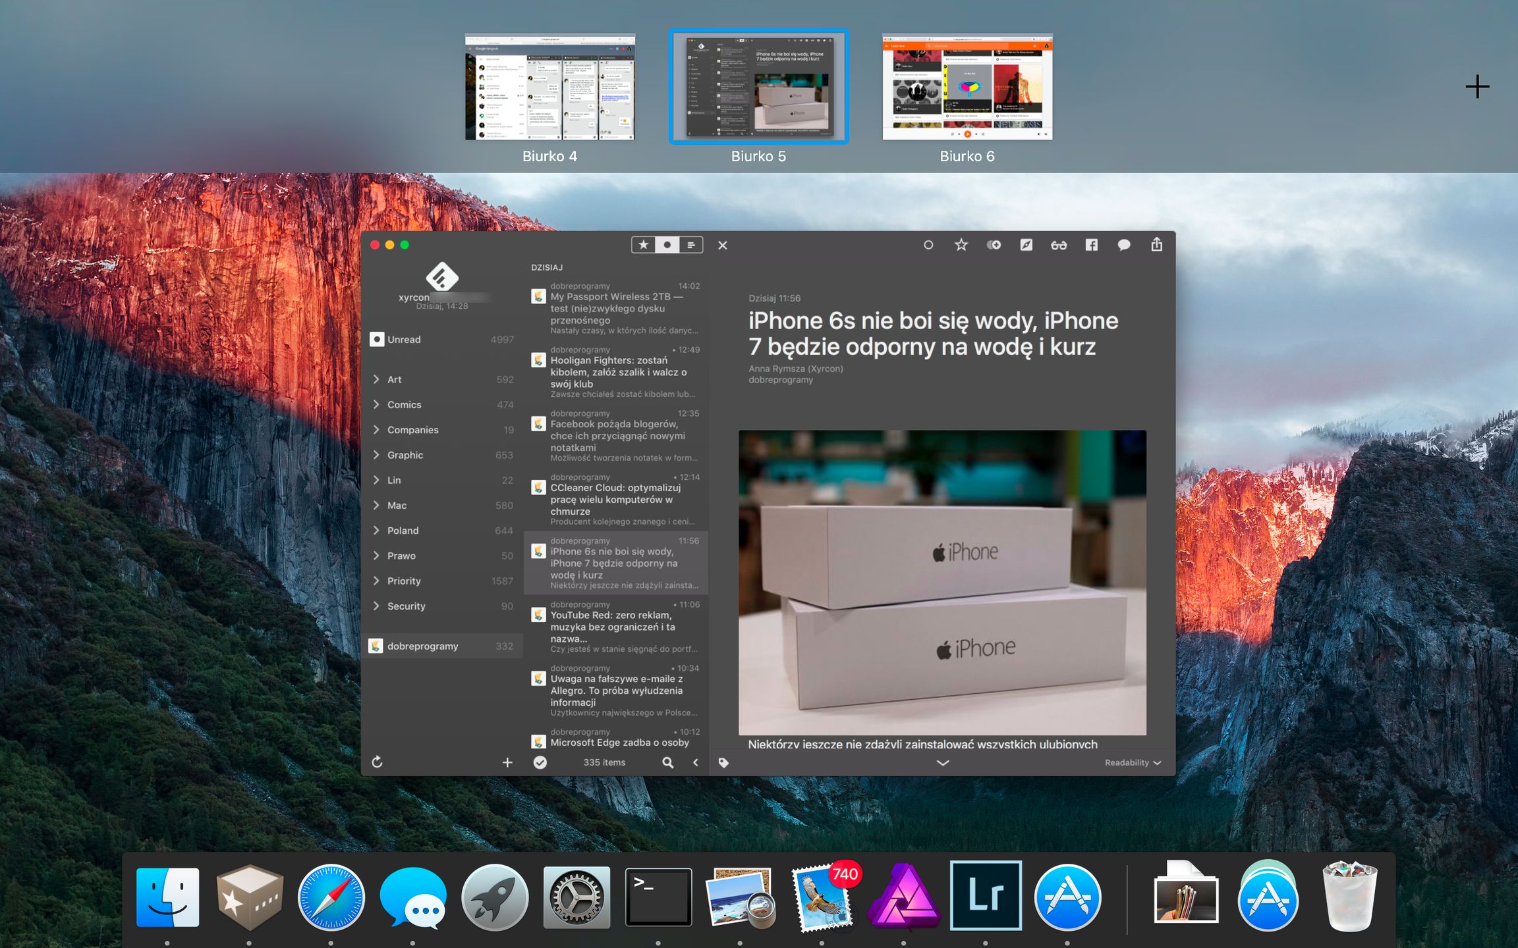Search articles with magnifier icon
The image size is (1518, 948).
(667, 762)
